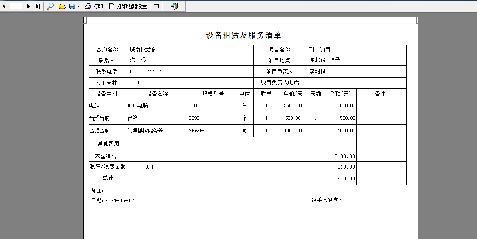Click the D002 model cell
The image size is (477, 239).
(x=212, y=105)
